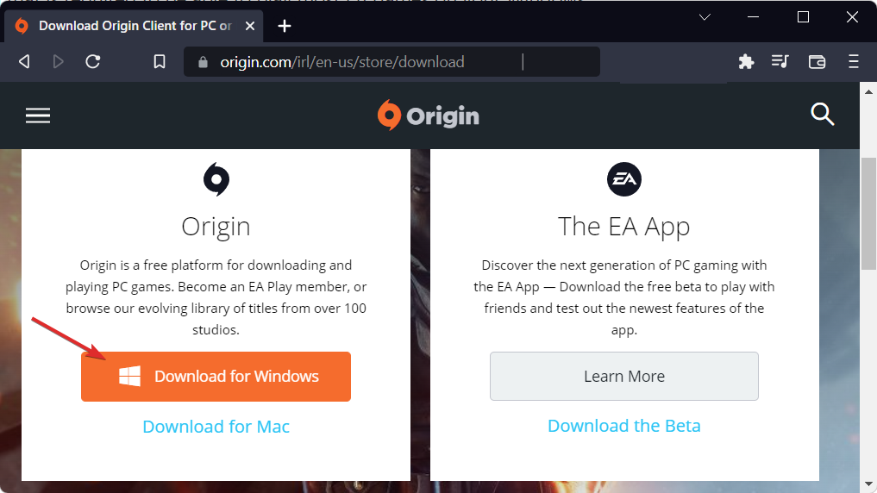
Task: Expand the tab search chevron
Action: 705,17
